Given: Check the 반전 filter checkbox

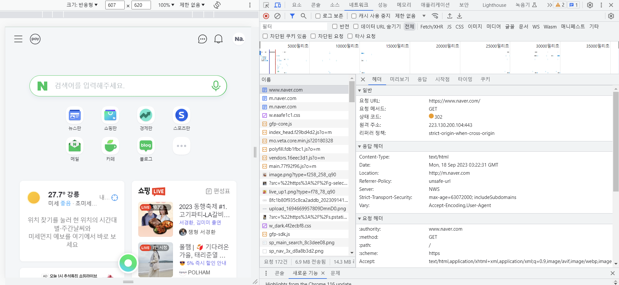Looking at the screenshot, I should (x=335, y=27).
